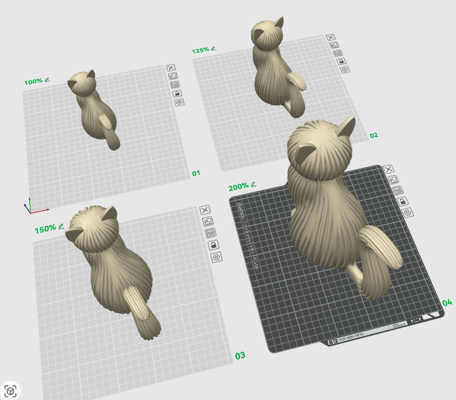Arrange objects on plate 01
Image resolution: width=456 pixels, height=400 pixels.
[175, 85]
